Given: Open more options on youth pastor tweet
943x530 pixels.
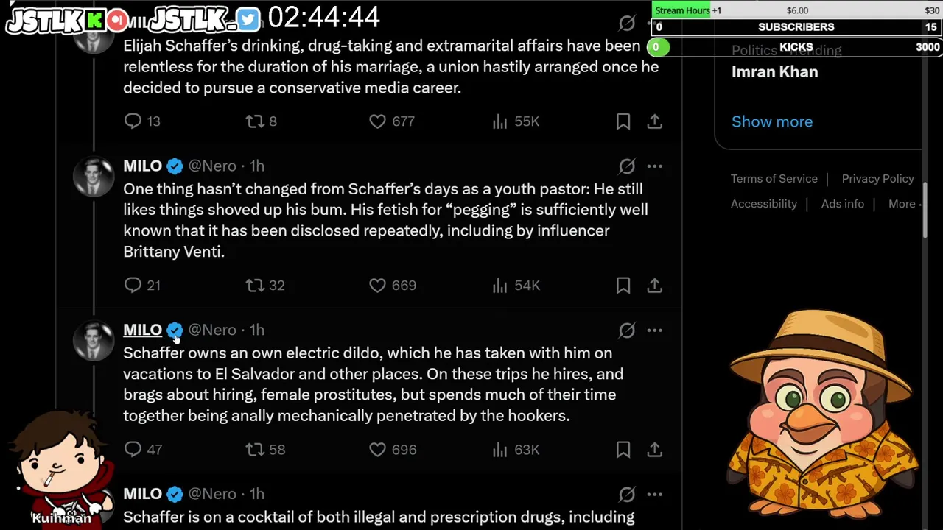Looking at the screenshot, I should 654,166.
